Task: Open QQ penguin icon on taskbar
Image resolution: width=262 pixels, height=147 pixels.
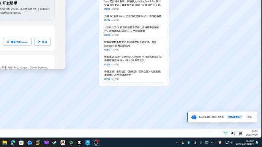Action: click(x=63, y=143)
